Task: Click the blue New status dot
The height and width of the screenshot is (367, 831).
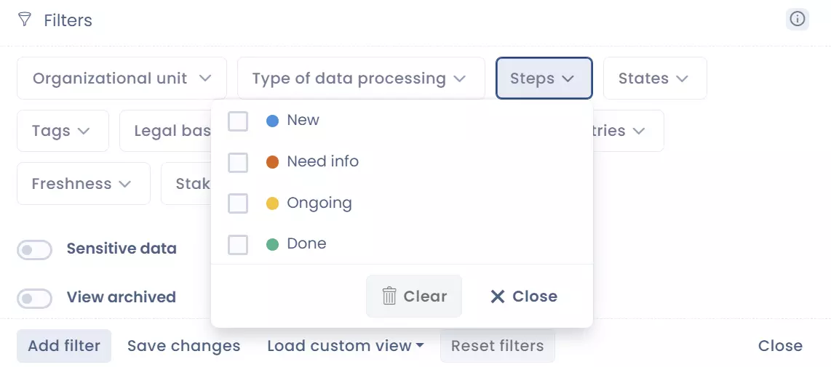Action: pyautogui.click(x=273, y=121)
